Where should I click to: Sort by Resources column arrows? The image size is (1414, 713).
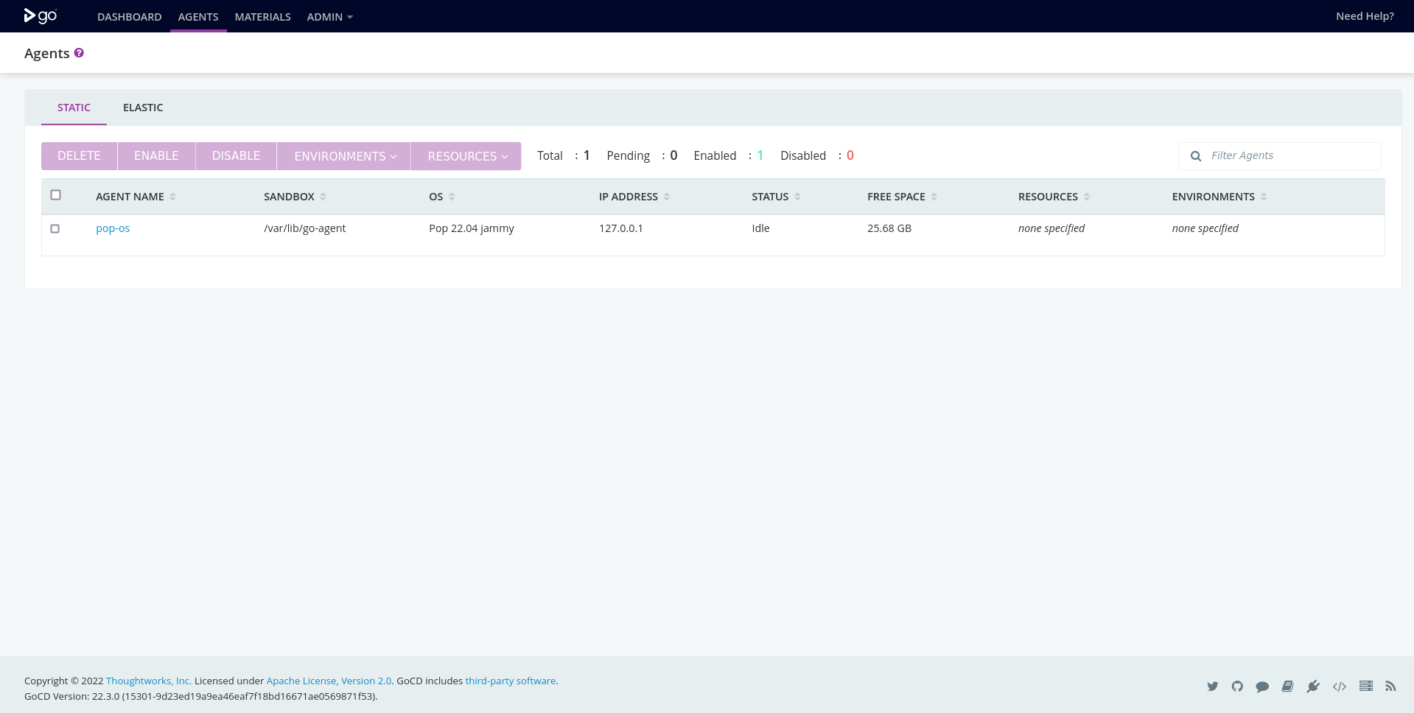click(x=1087, y=197)
